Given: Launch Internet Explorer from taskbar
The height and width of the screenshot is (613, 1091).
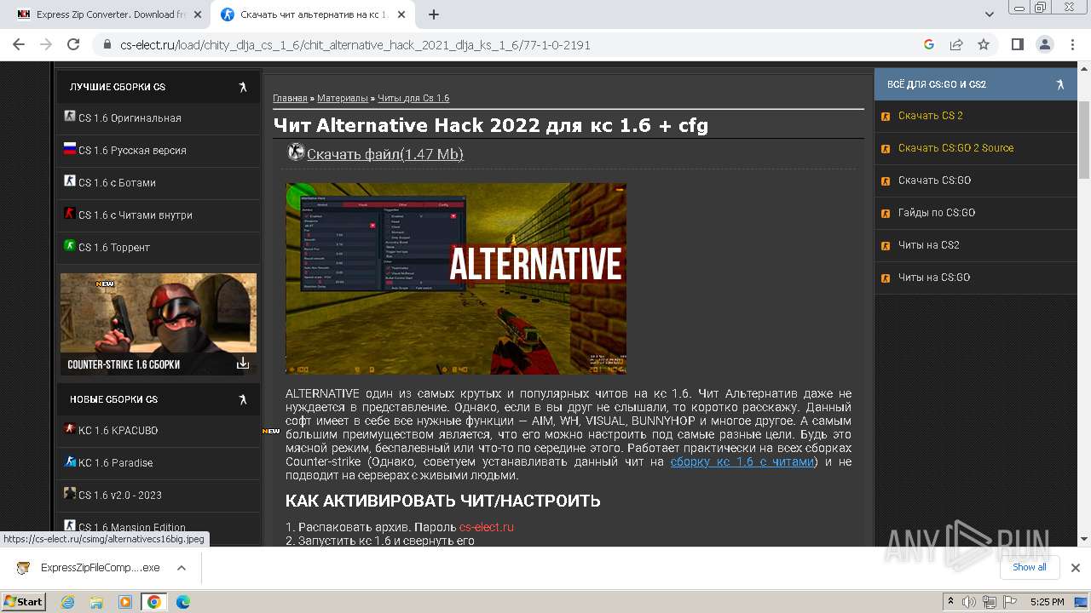Looking at the screenshot, I should click(x=68, y=602).
